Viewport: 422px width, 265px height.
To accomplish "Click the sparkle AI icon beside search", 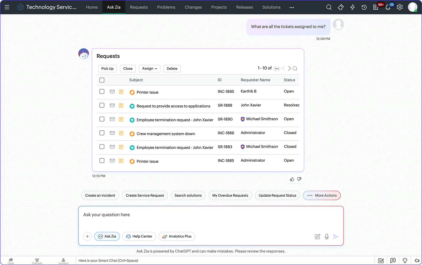I will [x=341, y=7].
